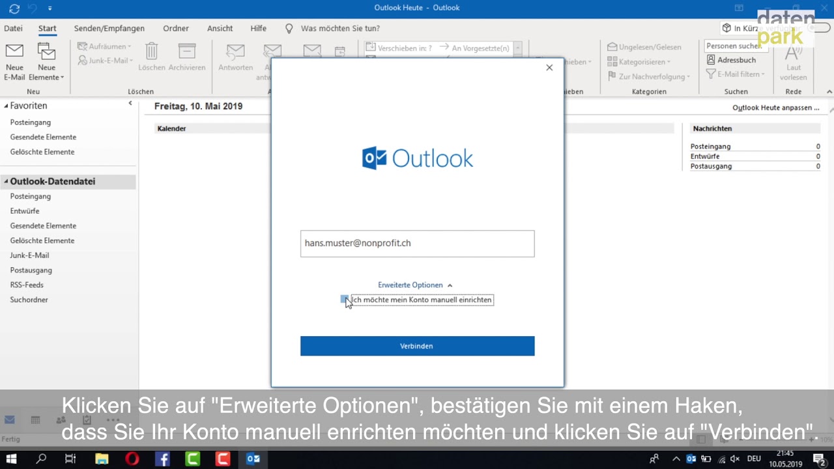Select Posteingang under Favoriten
The width and height of the screenshot is (834, 469).
point(30,122)
